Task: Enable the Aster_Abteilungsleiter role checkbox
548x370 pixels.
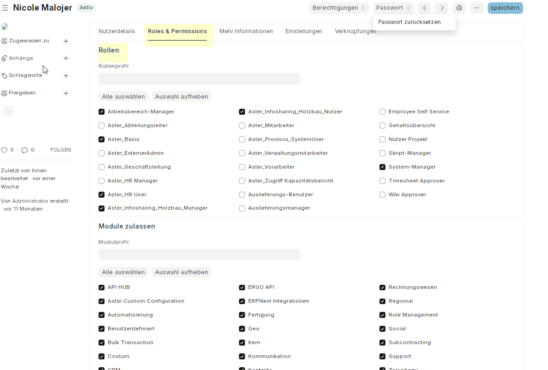Action: tap(102, 125)
